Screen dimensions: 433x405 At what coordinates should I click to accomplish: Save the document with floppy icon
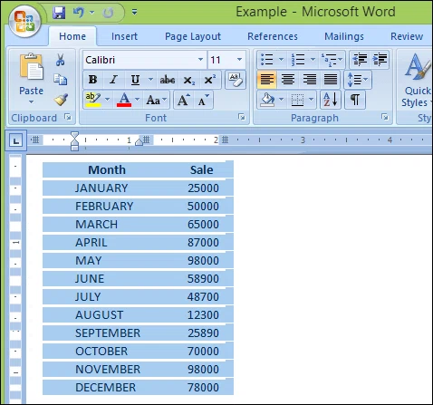pos(59,13)
